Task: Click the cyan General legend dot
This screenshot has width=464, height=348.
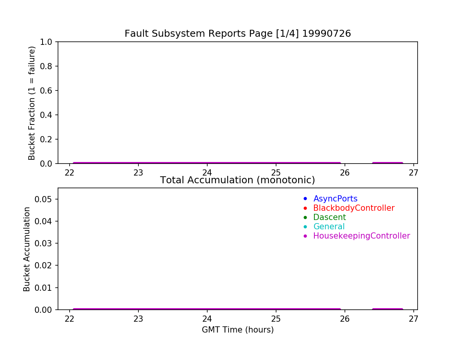Action: [305, 227]
